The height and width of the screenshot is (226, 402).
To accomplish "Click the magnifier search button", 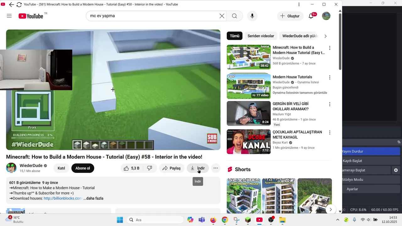I will coord(235,16).
